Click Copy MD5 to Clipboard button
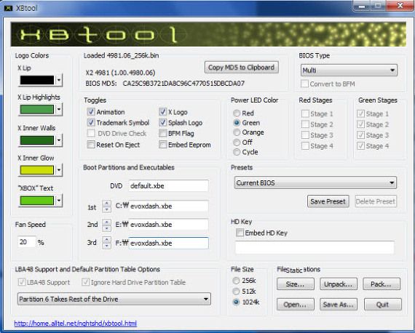 pos(242,68)
